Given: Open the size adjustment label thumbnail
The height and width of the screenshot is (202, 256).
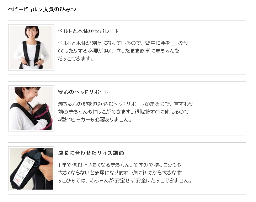Looking at the screenshot, I should (x=31, y=169).
